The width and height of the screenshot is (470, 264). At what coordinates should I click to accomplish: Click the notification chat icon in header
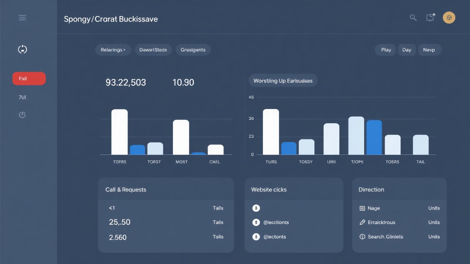[x=431, y=17]
